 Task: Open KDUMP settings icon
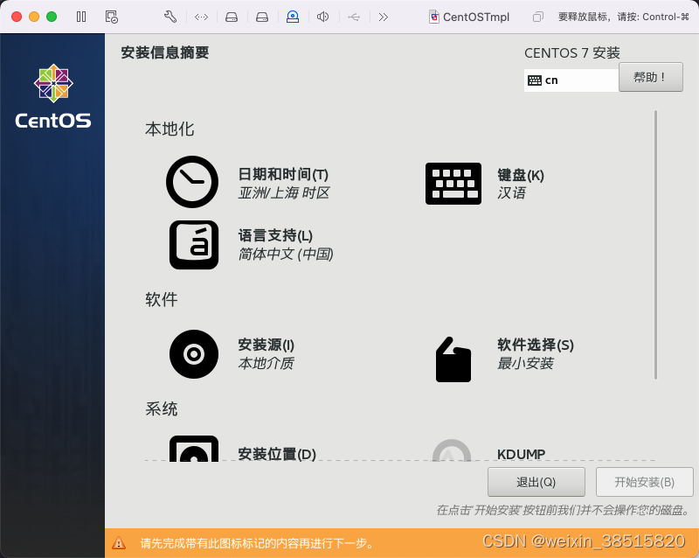[452, 450]
